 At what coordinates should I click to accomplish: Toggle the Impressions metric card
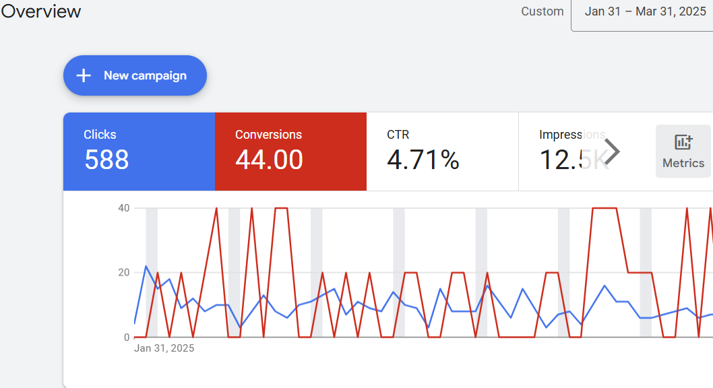(573, 152)
